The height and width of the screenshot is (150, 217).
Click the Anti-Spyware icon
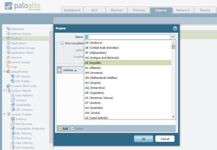pos(13,124)
